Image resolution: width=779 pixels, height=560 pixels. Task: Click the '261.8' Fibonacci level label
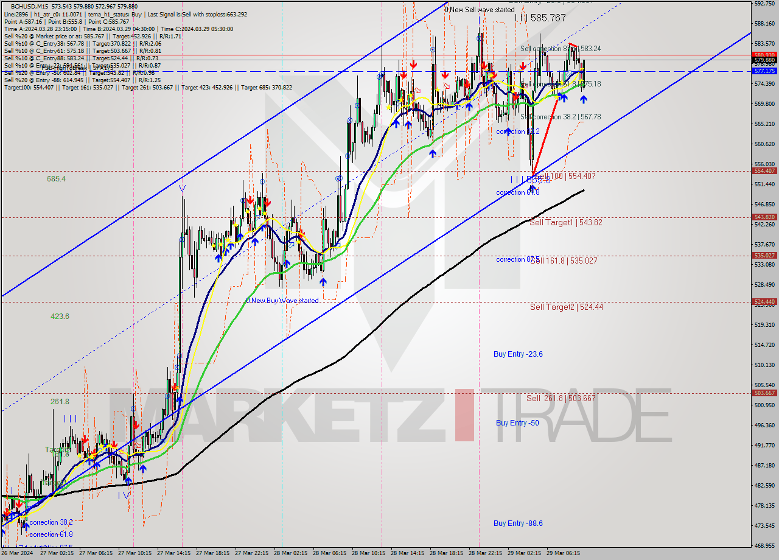(60, 402)
